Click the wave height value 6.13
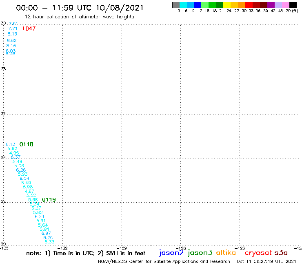 coord(11,144)
